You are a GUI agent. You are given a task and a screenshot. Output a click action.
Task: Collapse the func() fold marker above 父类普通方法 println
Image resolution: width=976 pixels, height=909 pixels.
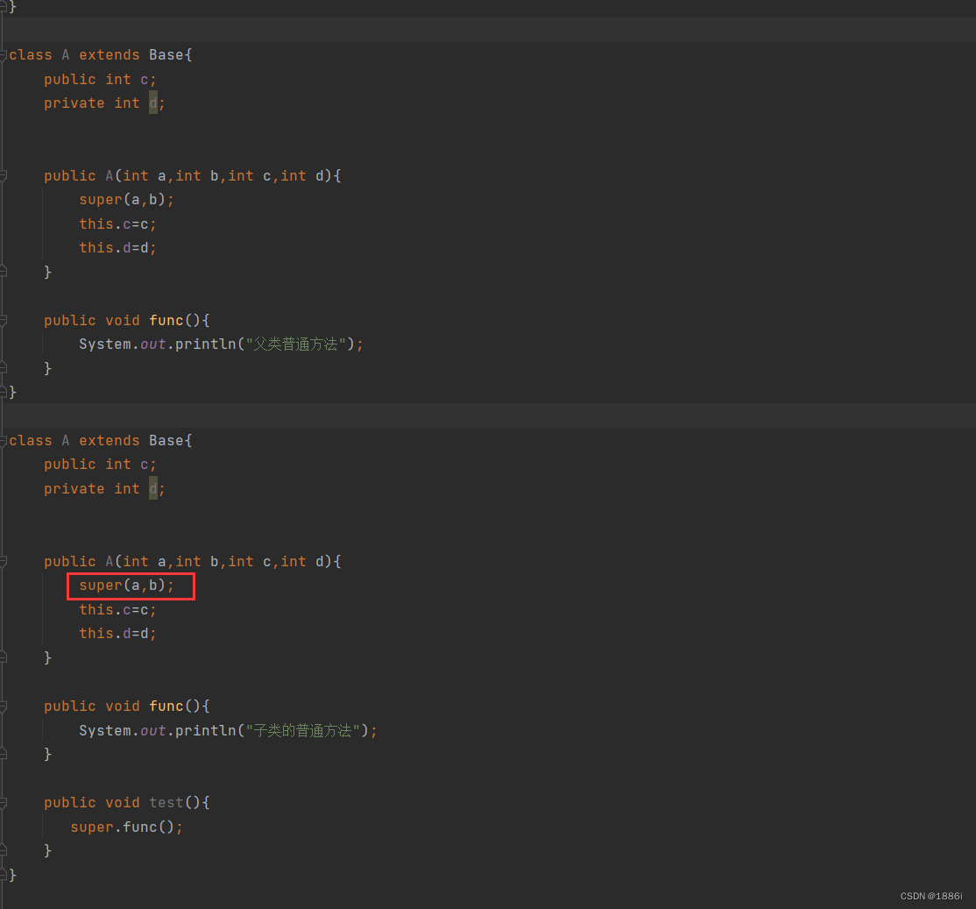pyautogui.click(x=4, y=321)
